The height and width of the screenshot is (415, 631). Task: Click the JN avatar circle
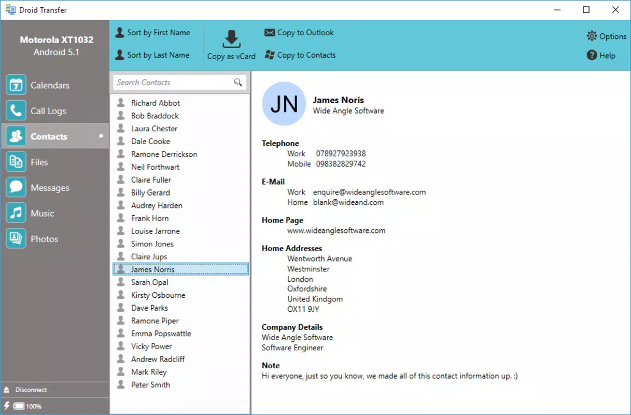coord(284,103)
